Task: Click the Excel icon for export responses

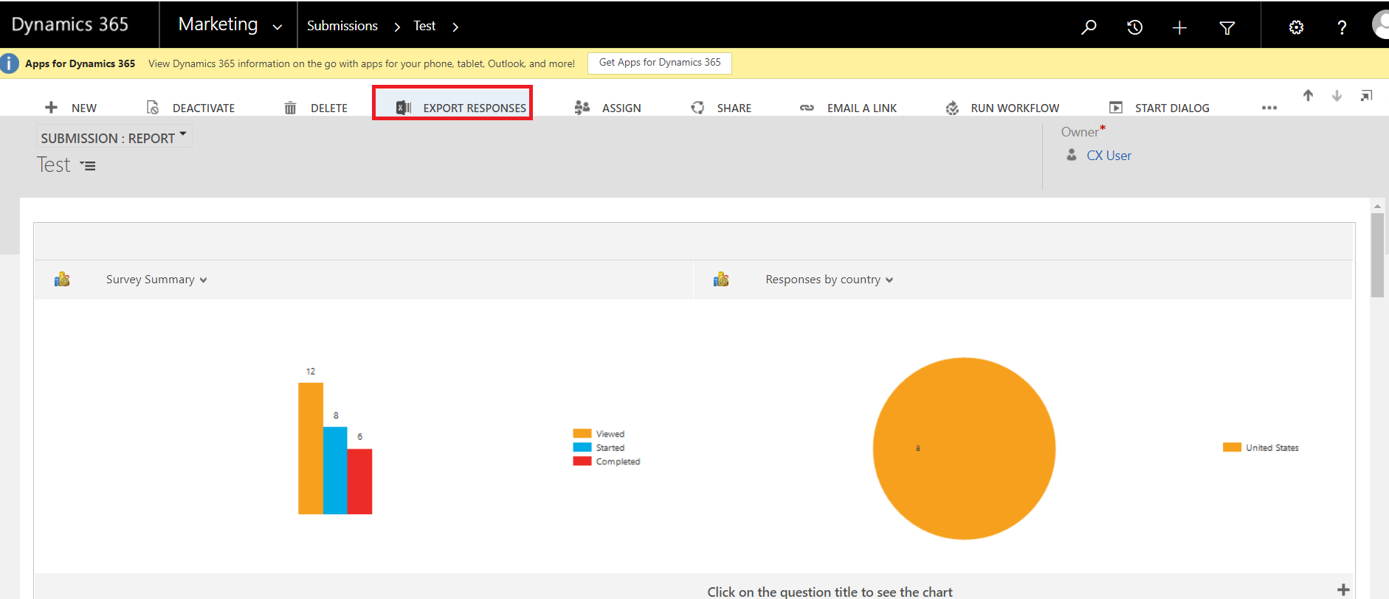Action: (x=404, y=108)
